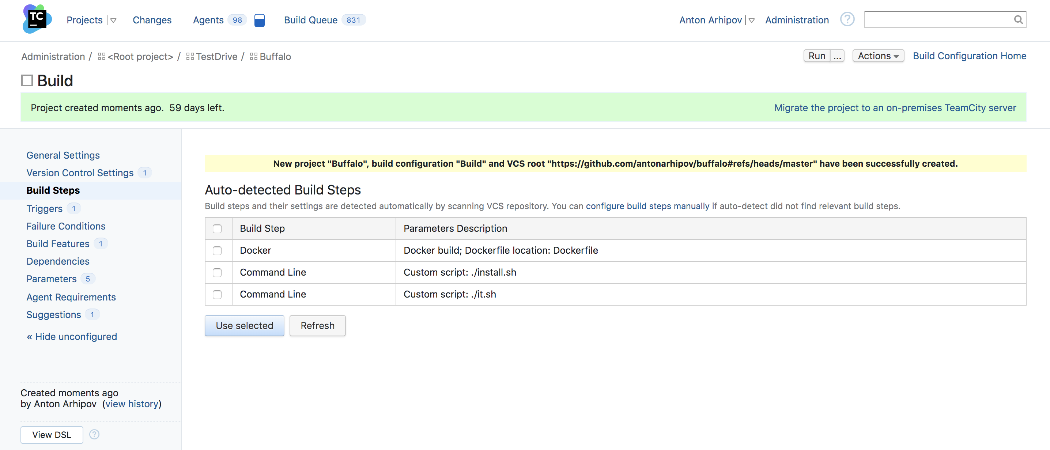Check the ./install.sh Command Line step

tap(217, 273)
